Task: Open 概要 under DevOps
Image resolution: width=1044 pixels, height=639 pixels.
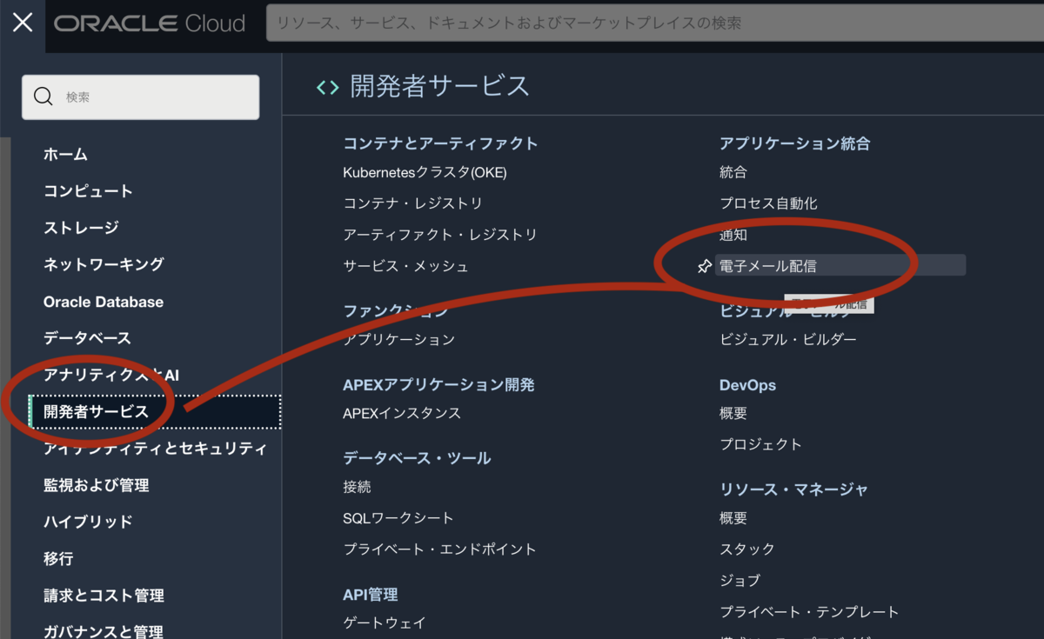Action: click(733, 413)
